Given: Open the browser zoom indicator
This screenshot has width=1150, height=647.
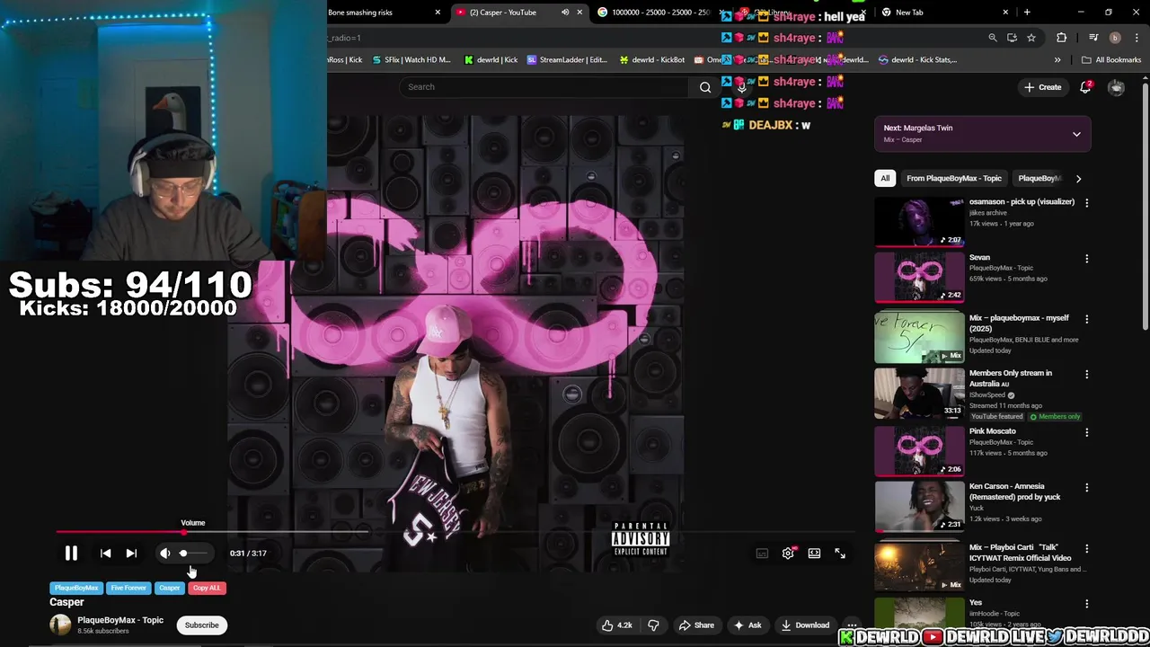Looking at the screenshot, I should click(993, 38).
